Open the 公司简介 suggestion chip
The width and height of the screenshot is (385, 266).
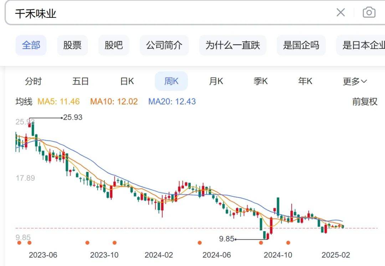(164, 45)
